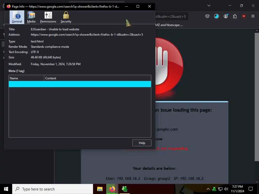
Task: Click the Firefox icon in the taskbar
Action: point(112,189)
